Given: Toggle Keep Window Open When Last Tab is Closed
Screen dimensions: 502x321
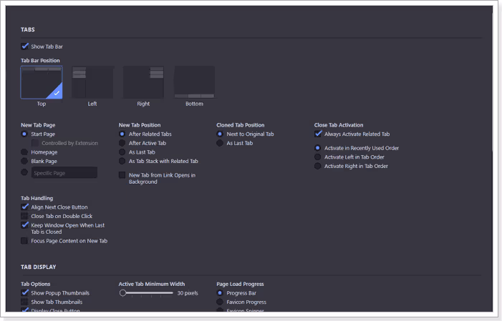Looking at the screenshot, I should (24, 225).
